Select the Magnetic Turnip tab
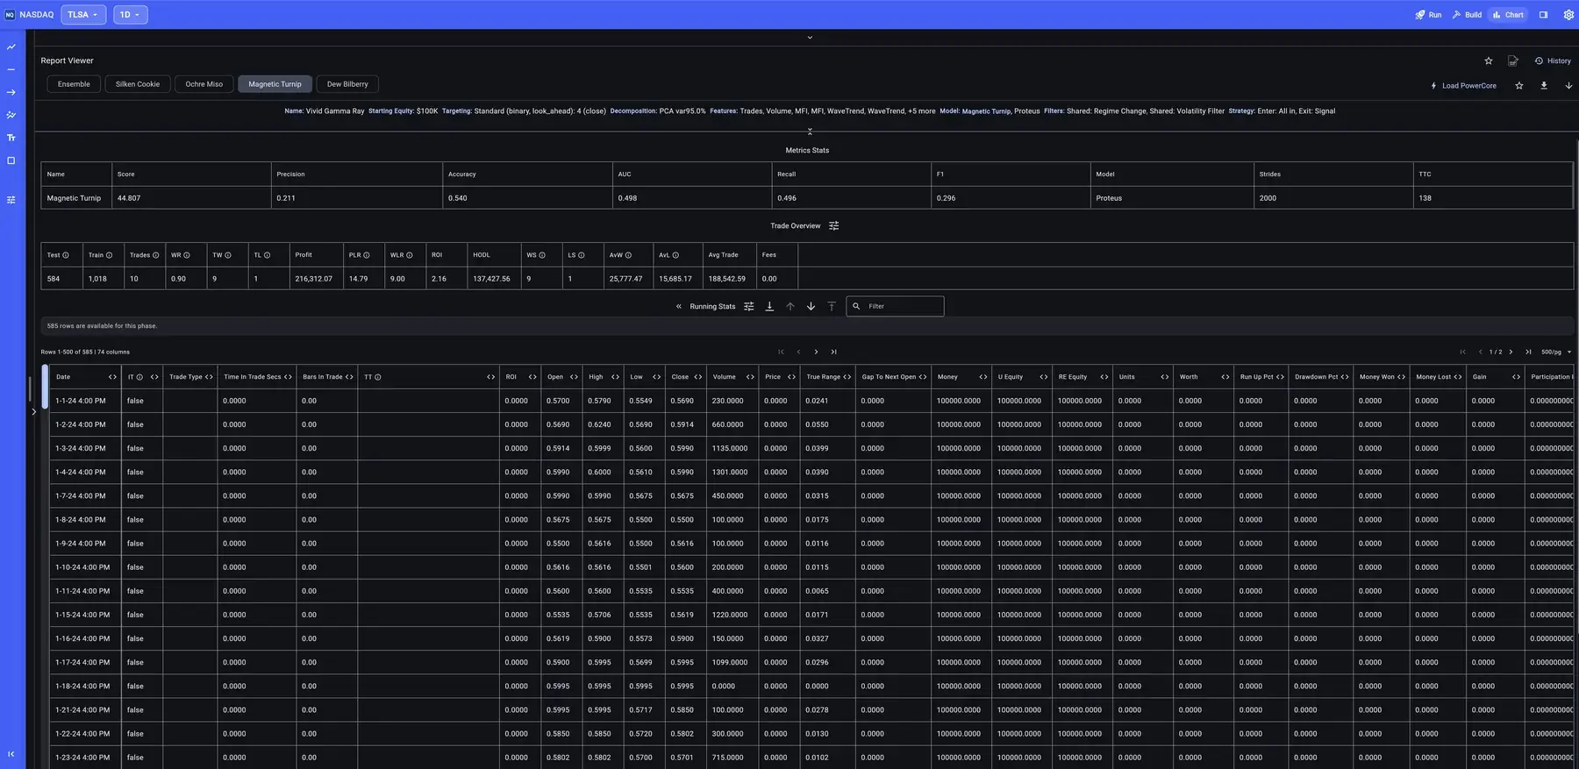 pyautogui.click(x=275, y=84)
